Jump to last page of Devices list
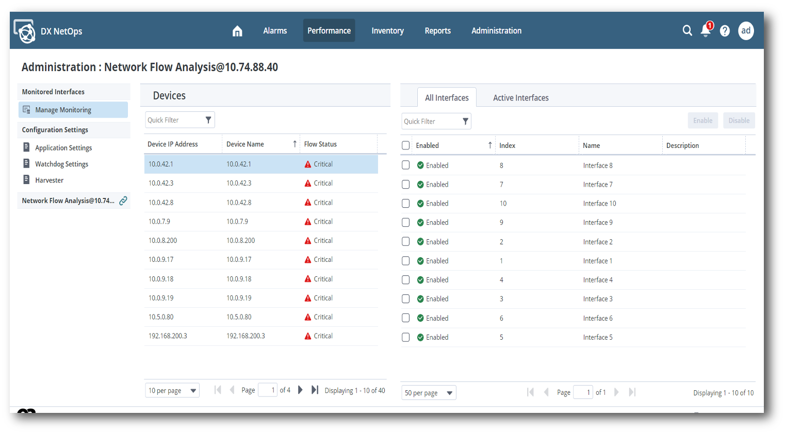The height and width of the screenshot is (433, 785). pyautogui.click(x=315, y=390)
